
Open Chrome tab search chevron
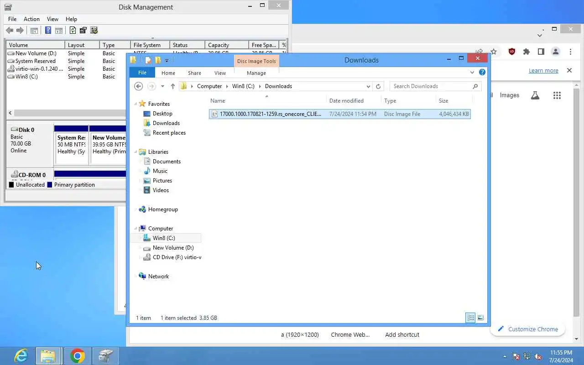[x=540, y=35]
